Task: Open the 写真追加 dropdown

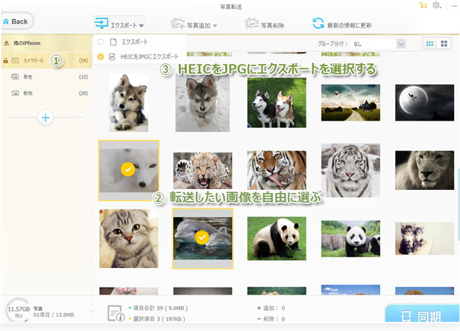Action: 194,25
